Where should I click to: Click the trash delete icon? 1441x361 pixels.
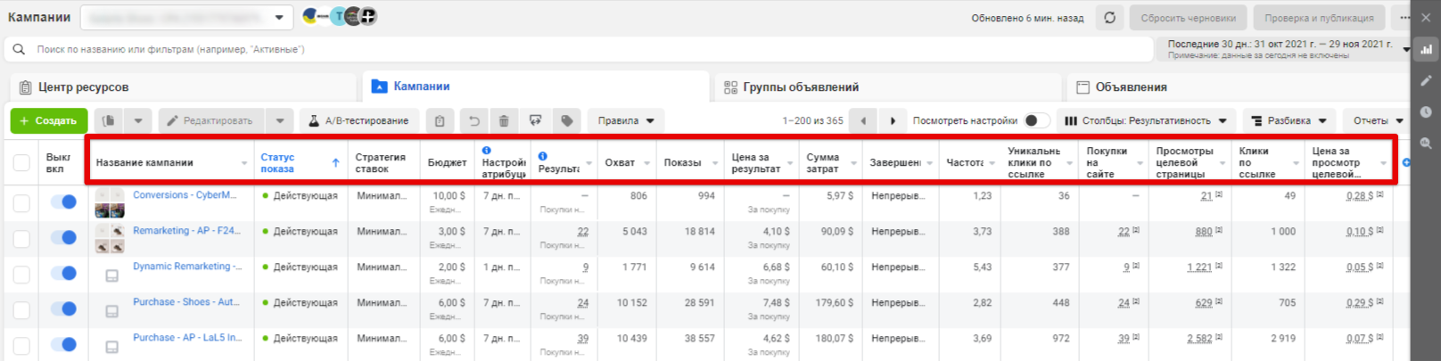(x=504, y=121)
